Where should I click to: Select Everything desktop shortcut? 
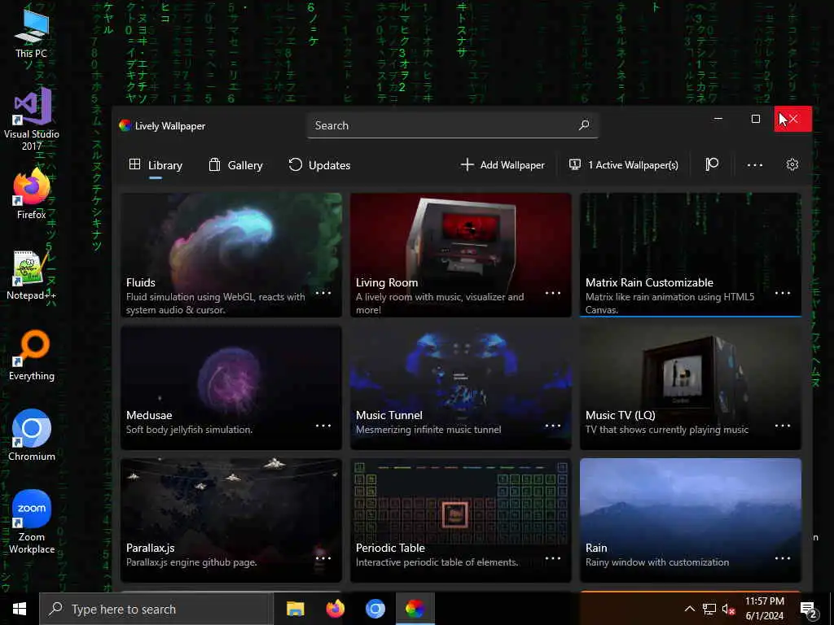32,355
